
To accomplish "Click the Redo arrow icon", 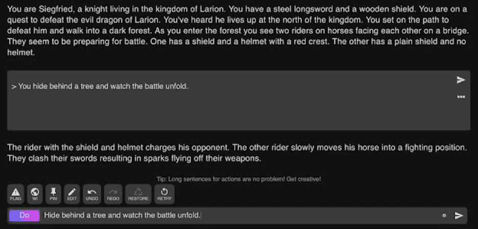I will [x=113, y=194].
